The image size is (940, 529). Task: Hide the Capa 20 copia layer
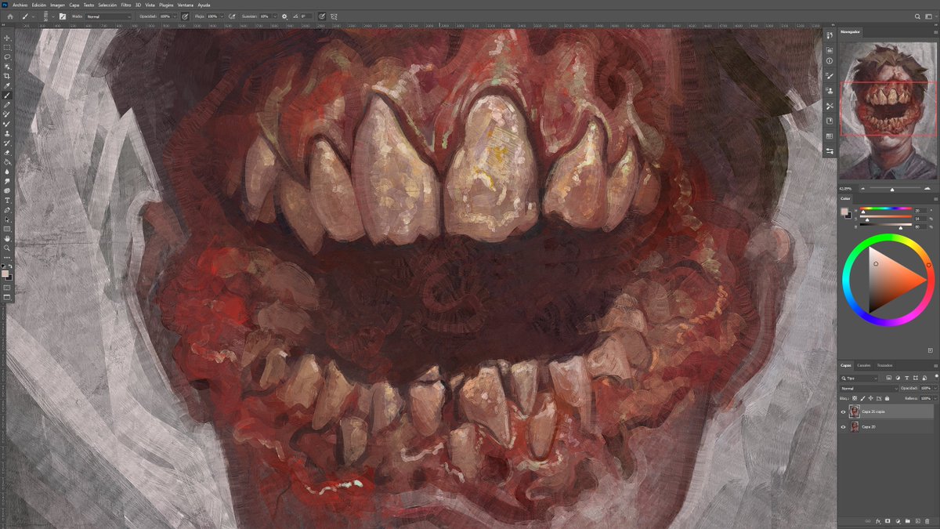click(x=843, y=411)
